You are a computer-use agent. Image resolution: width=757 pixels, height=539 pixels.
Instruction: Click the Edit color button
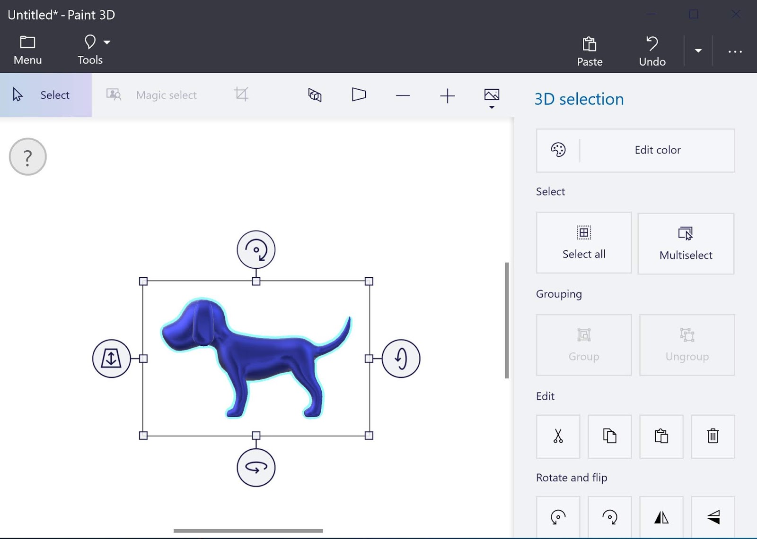(657, 150)
